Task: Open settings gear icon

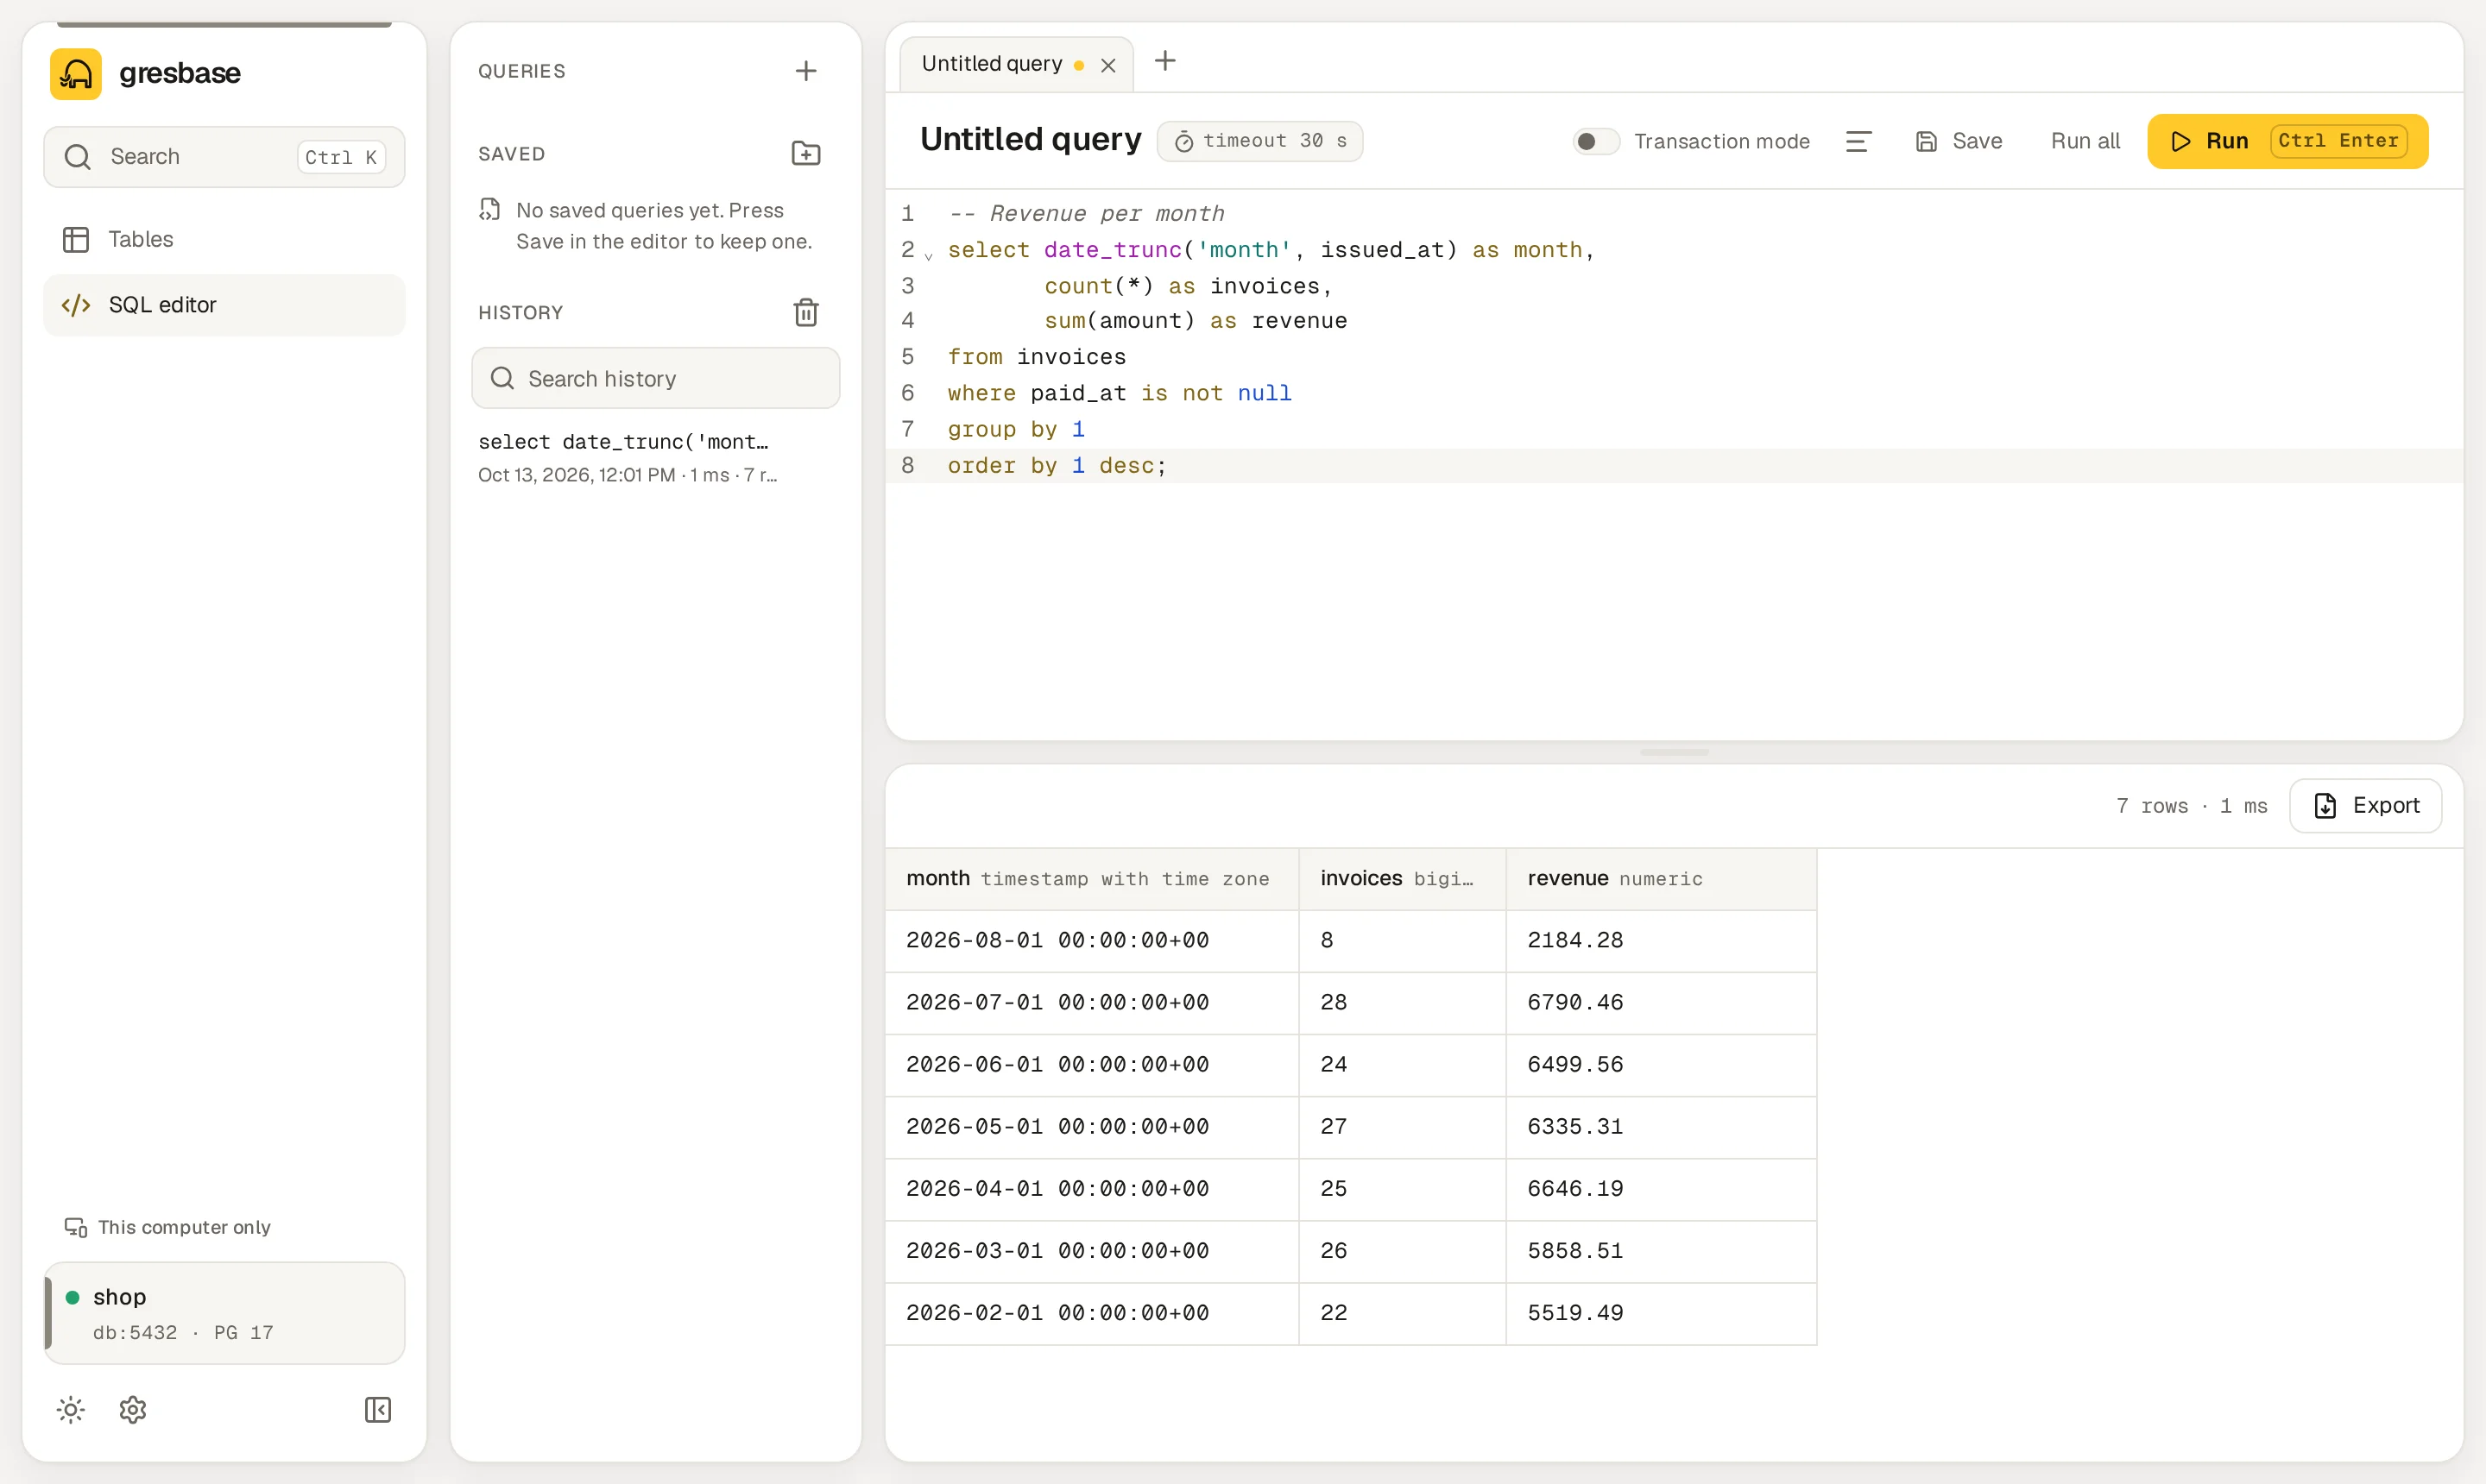Action: point(133,1409)
